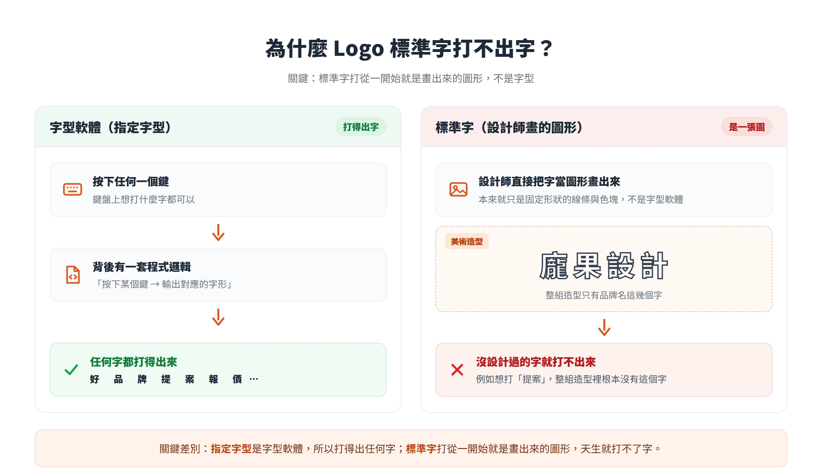Image resolution: width=822 pixels, height=475 pixels.
Task: Click the sample character 好
Action: (x=95, y=379)
